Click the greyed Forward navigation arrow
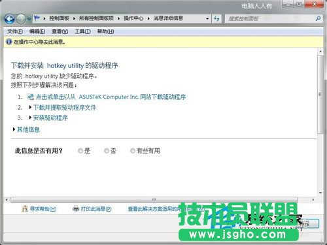The width and height of the screenshot is (327, 245). pos(21,19)
